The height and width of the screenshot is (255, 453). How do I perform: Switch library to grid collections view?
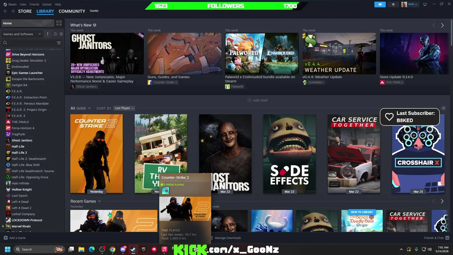pos(59,23)
